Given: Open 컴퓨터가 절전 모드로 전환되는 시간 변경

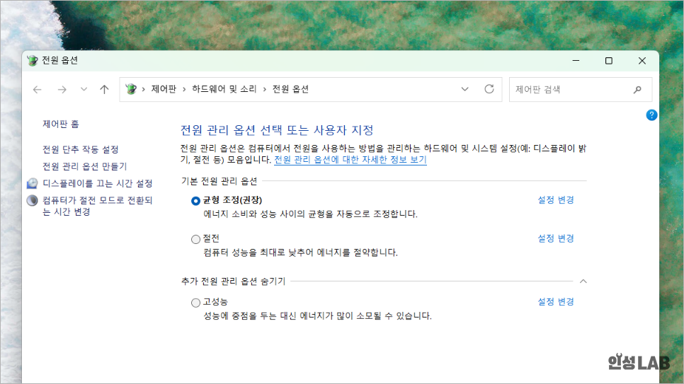Looking at the screenshot, I should point(97,206).
